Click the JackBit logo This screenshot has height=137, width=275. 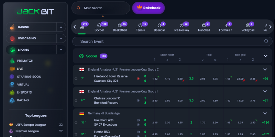[x=35, y=11]
